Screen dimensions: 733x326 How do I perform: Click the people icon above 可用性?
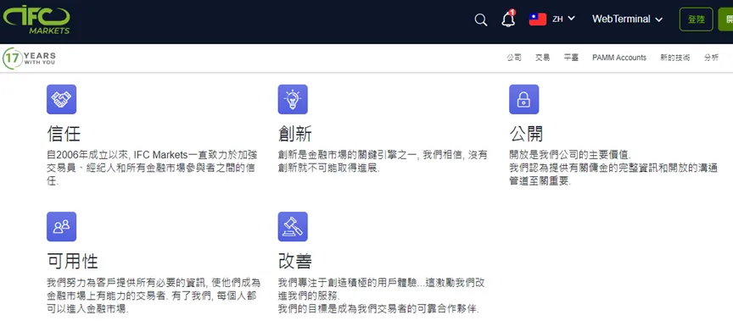click(x=61, y=227)
